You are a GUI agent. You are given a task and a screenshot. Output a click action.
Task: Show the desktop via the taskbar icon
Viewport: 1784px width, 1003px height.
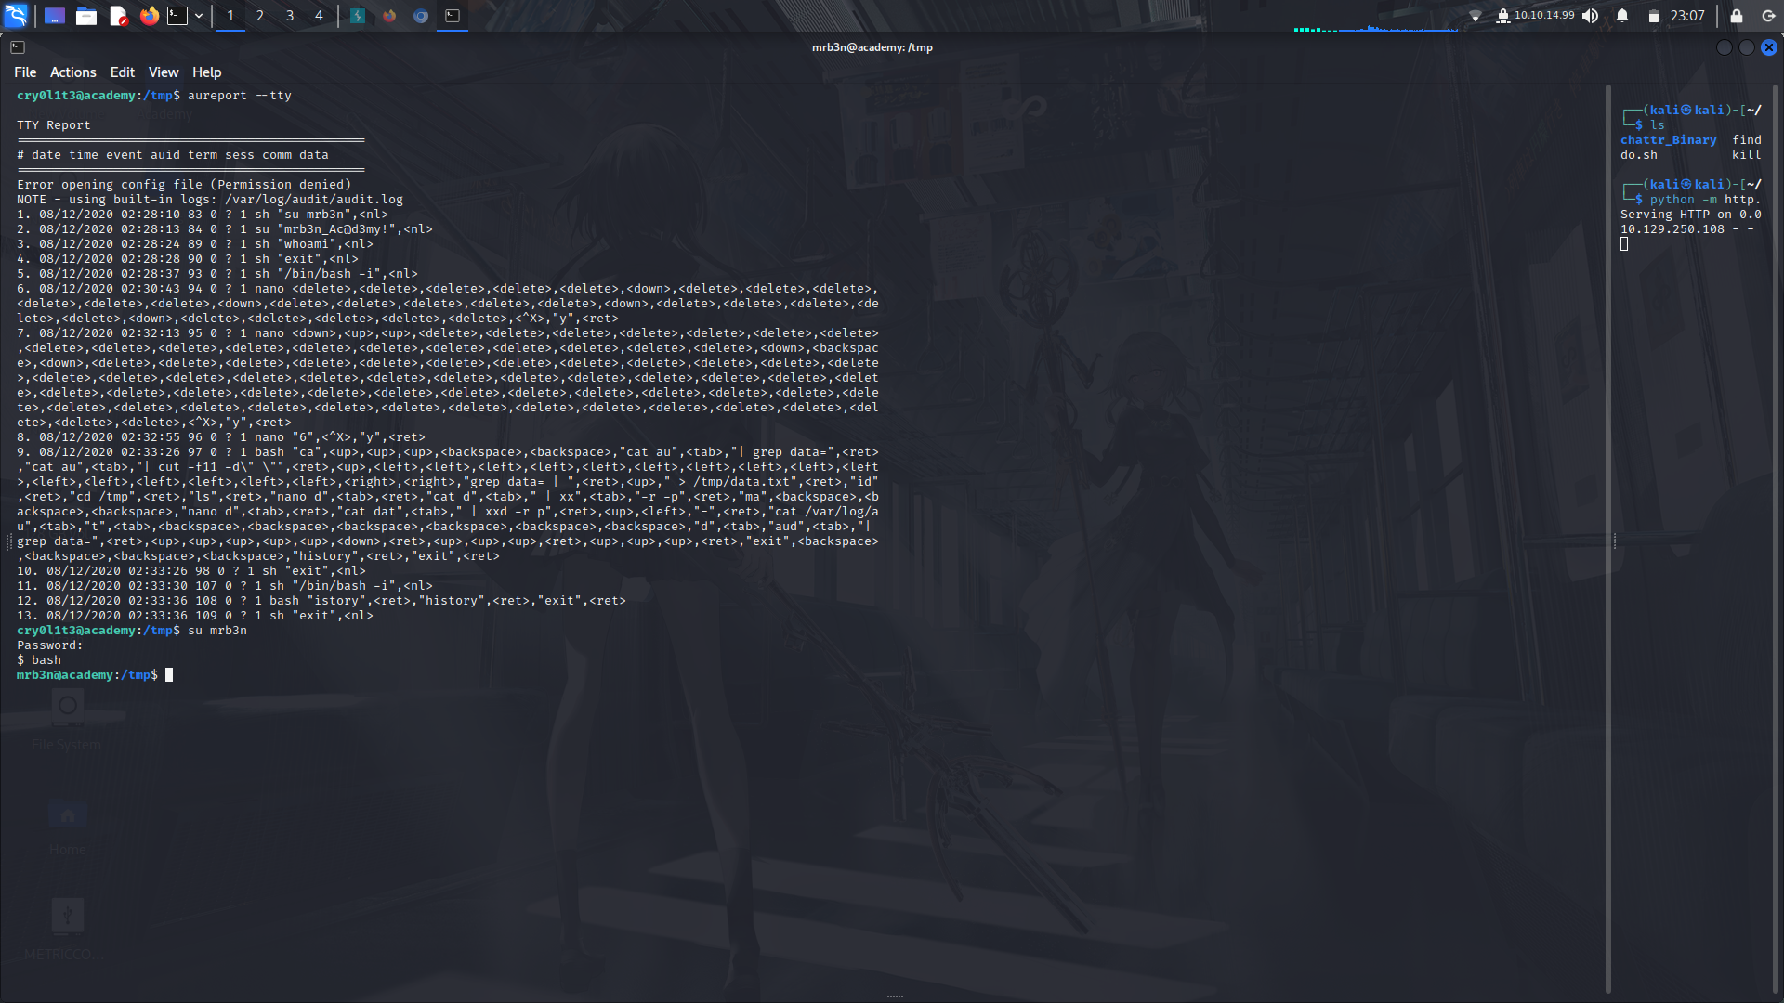pos(54,15)
